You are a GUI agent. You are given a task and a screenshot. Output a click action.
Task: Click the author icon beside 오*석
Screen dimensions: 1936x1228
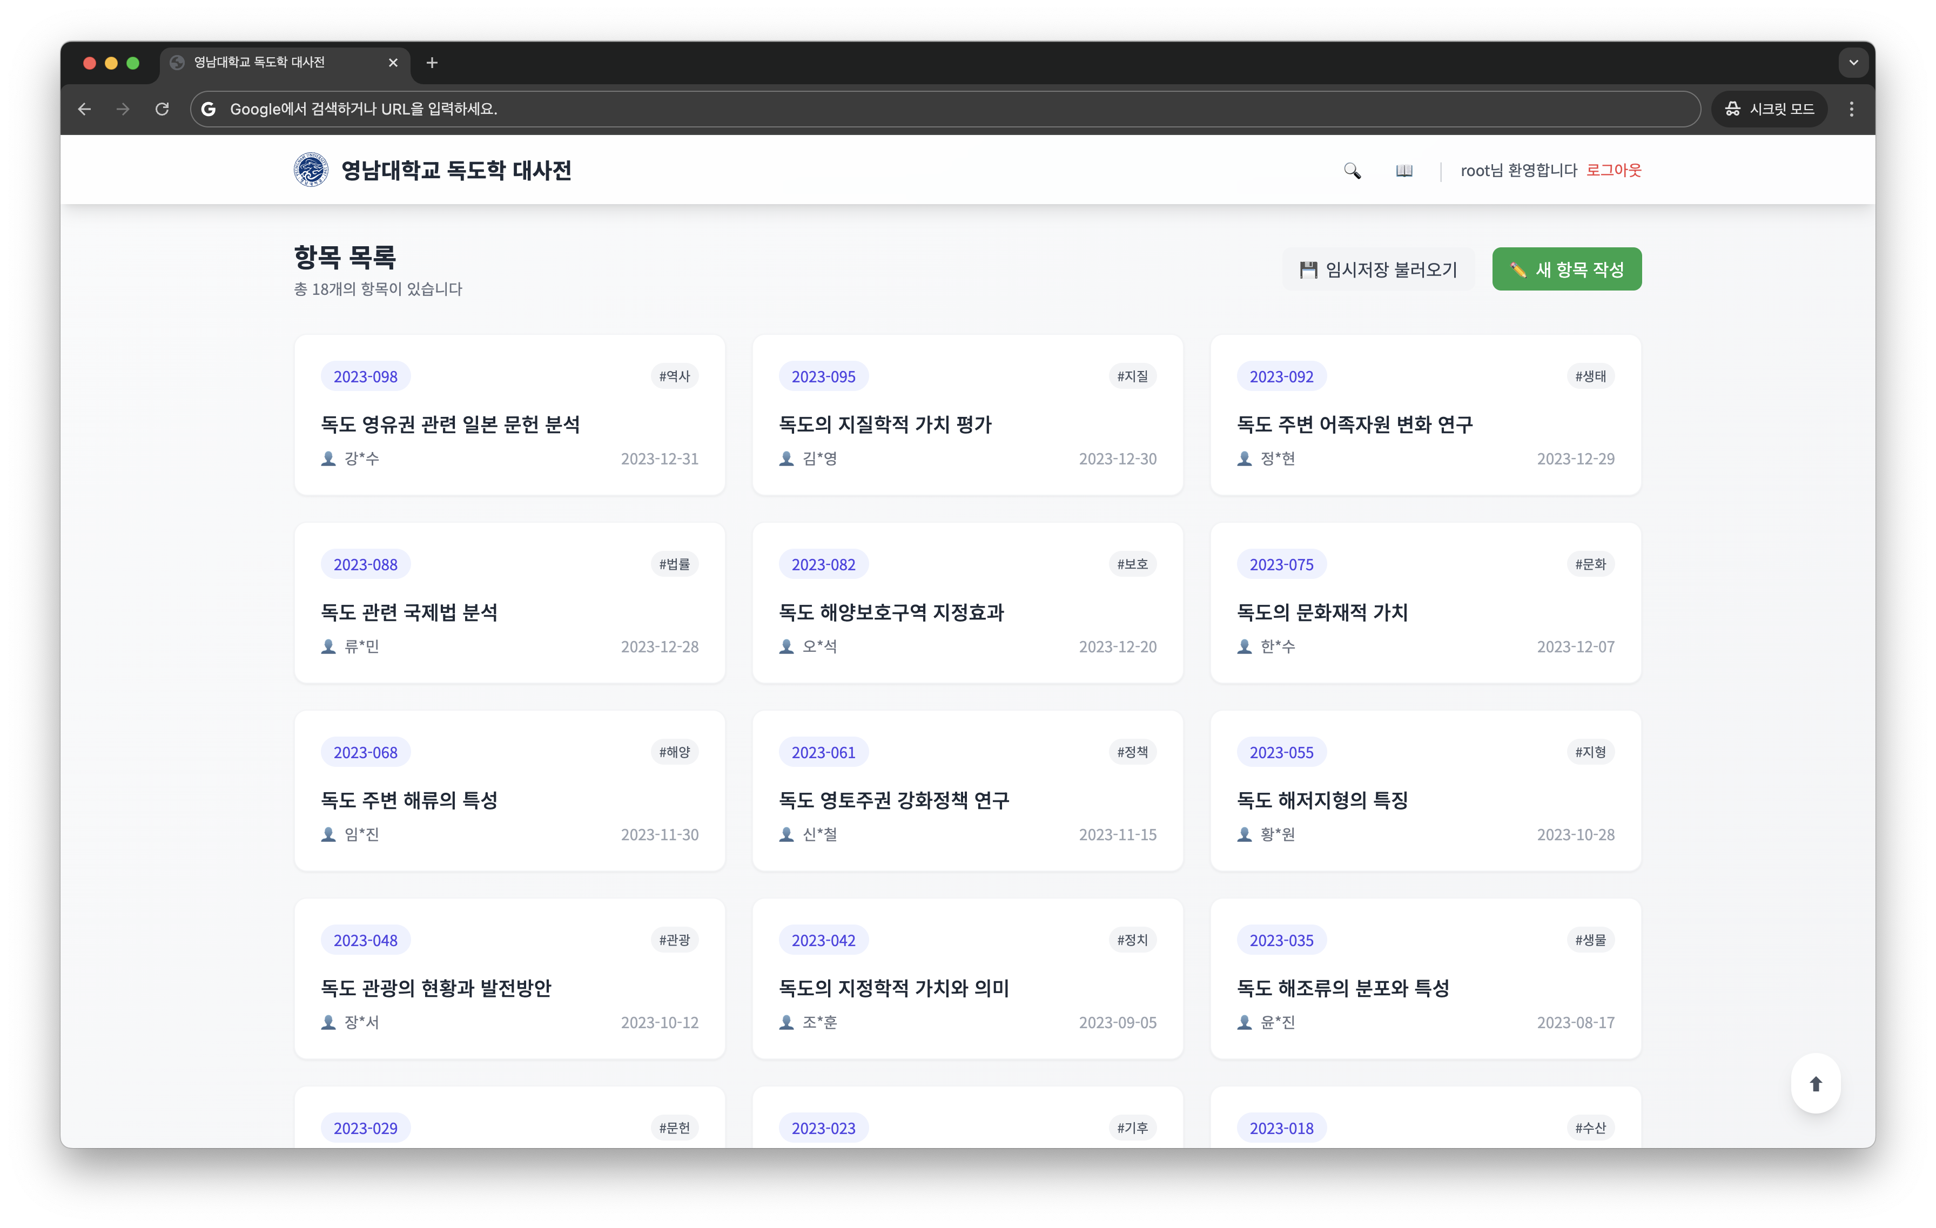pos(786,647)
